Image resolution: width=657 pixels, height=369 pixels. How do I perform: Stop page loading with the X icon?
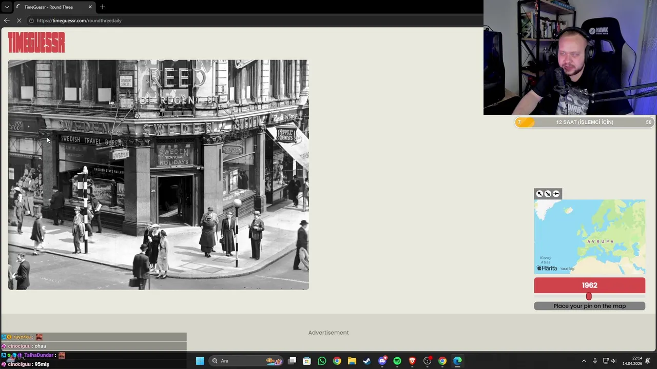click(19, 20)
